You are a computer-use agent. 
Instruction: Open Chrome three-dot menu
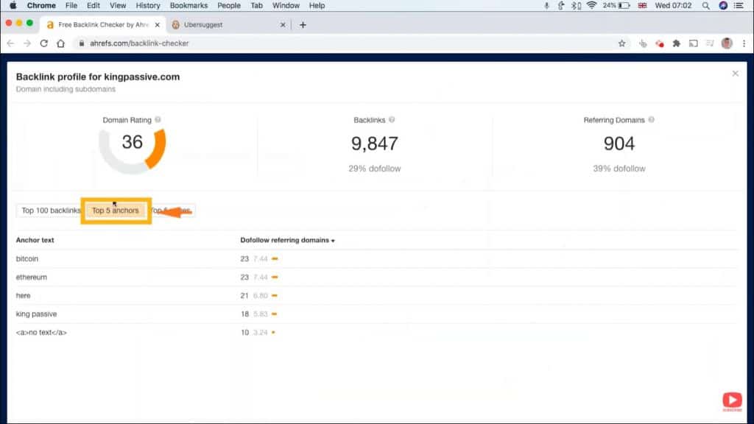[x=744, y=43]
